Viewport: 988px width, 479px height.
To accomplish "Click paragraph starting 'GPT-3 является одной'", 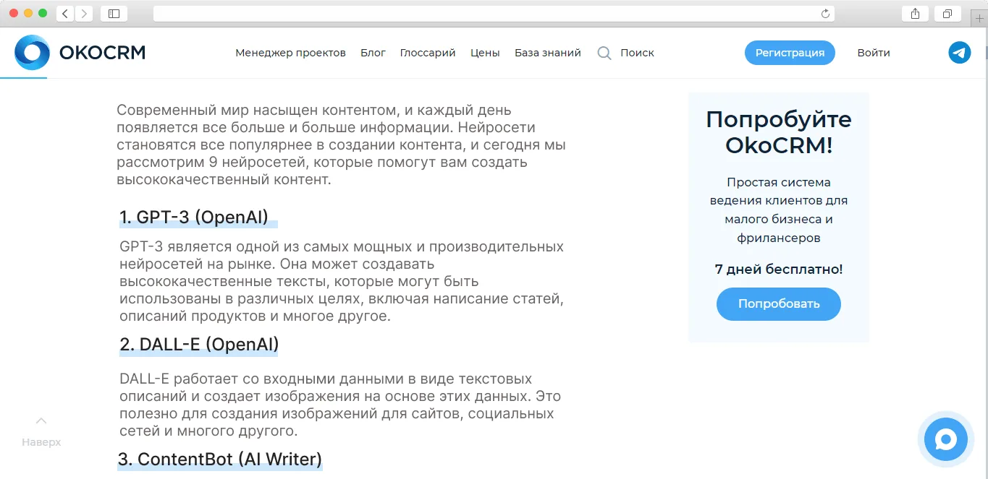I will [x=342, y=282].
